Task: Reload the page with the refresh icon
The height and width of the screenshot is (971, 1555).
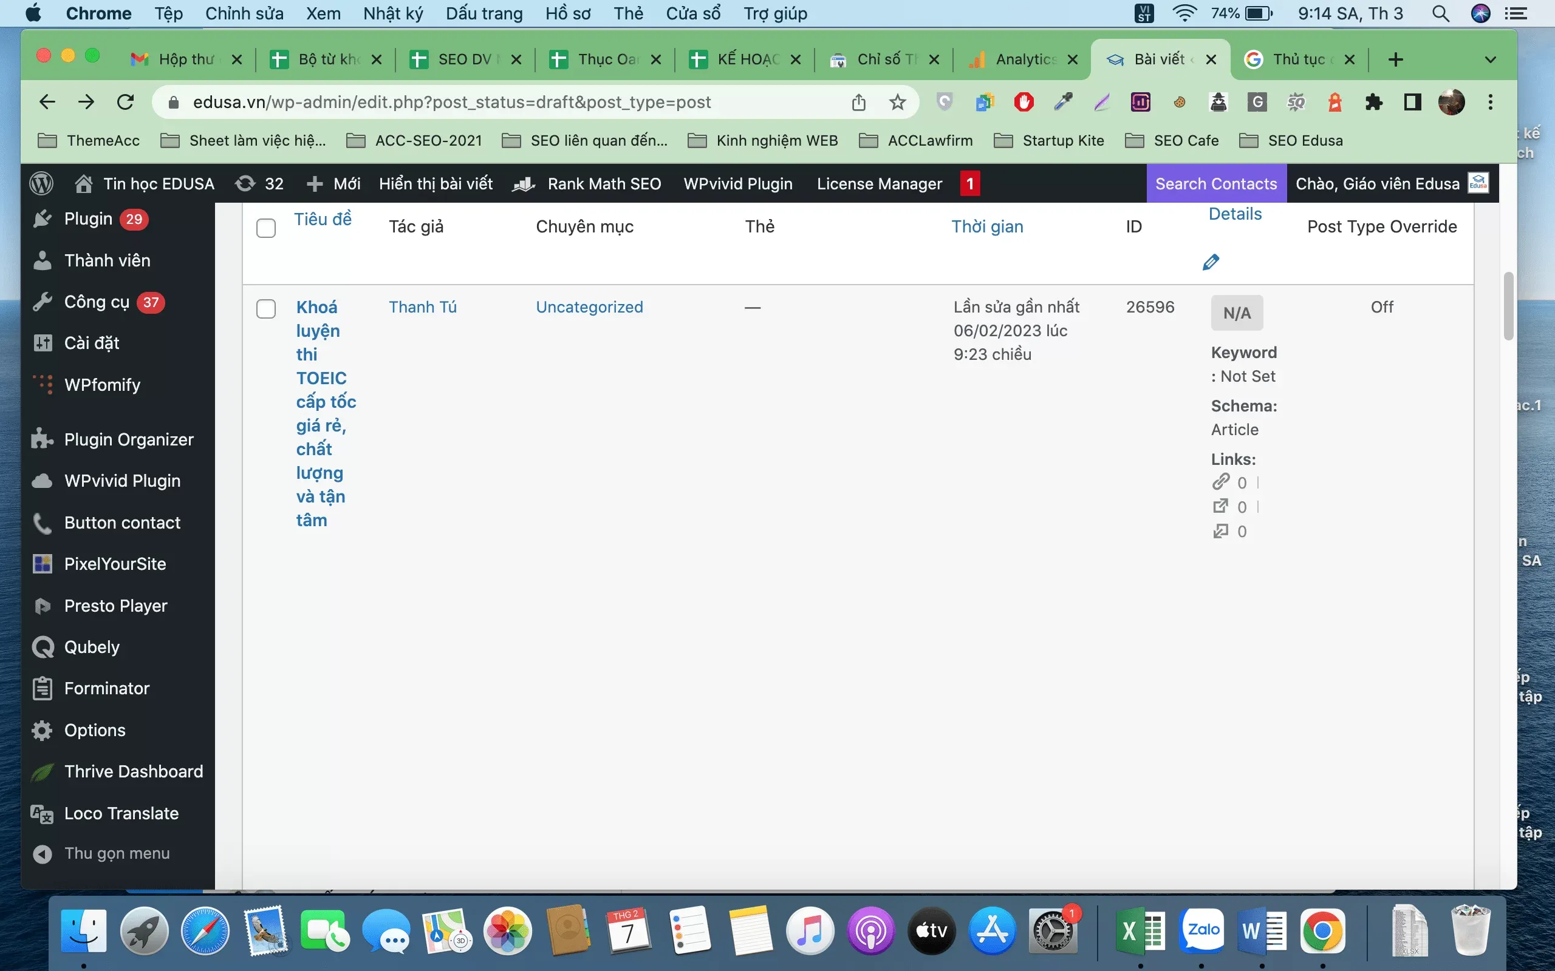Action: pos(125,102)
